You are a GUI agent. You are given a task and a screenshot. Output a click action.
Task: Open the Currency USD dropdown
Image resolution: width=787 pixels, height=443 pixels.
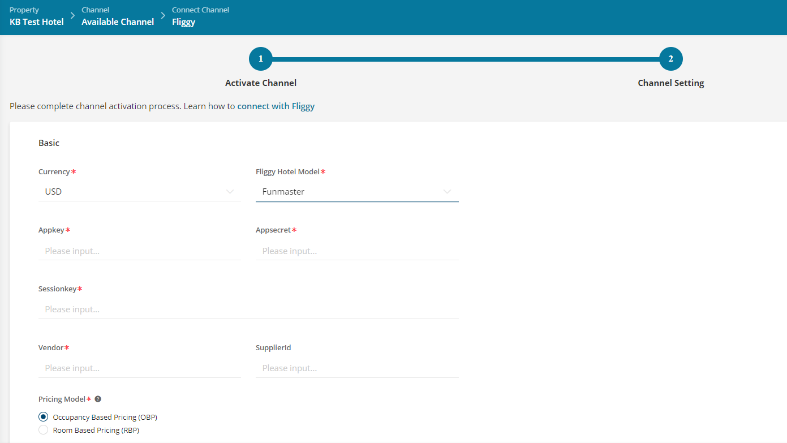[x=140, y=192]
